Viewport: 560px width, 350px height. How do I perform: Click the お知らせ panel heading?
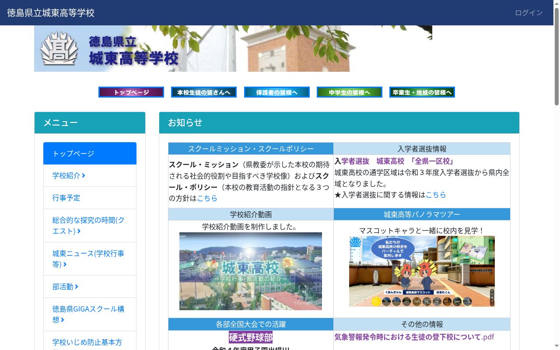[339, 122]
